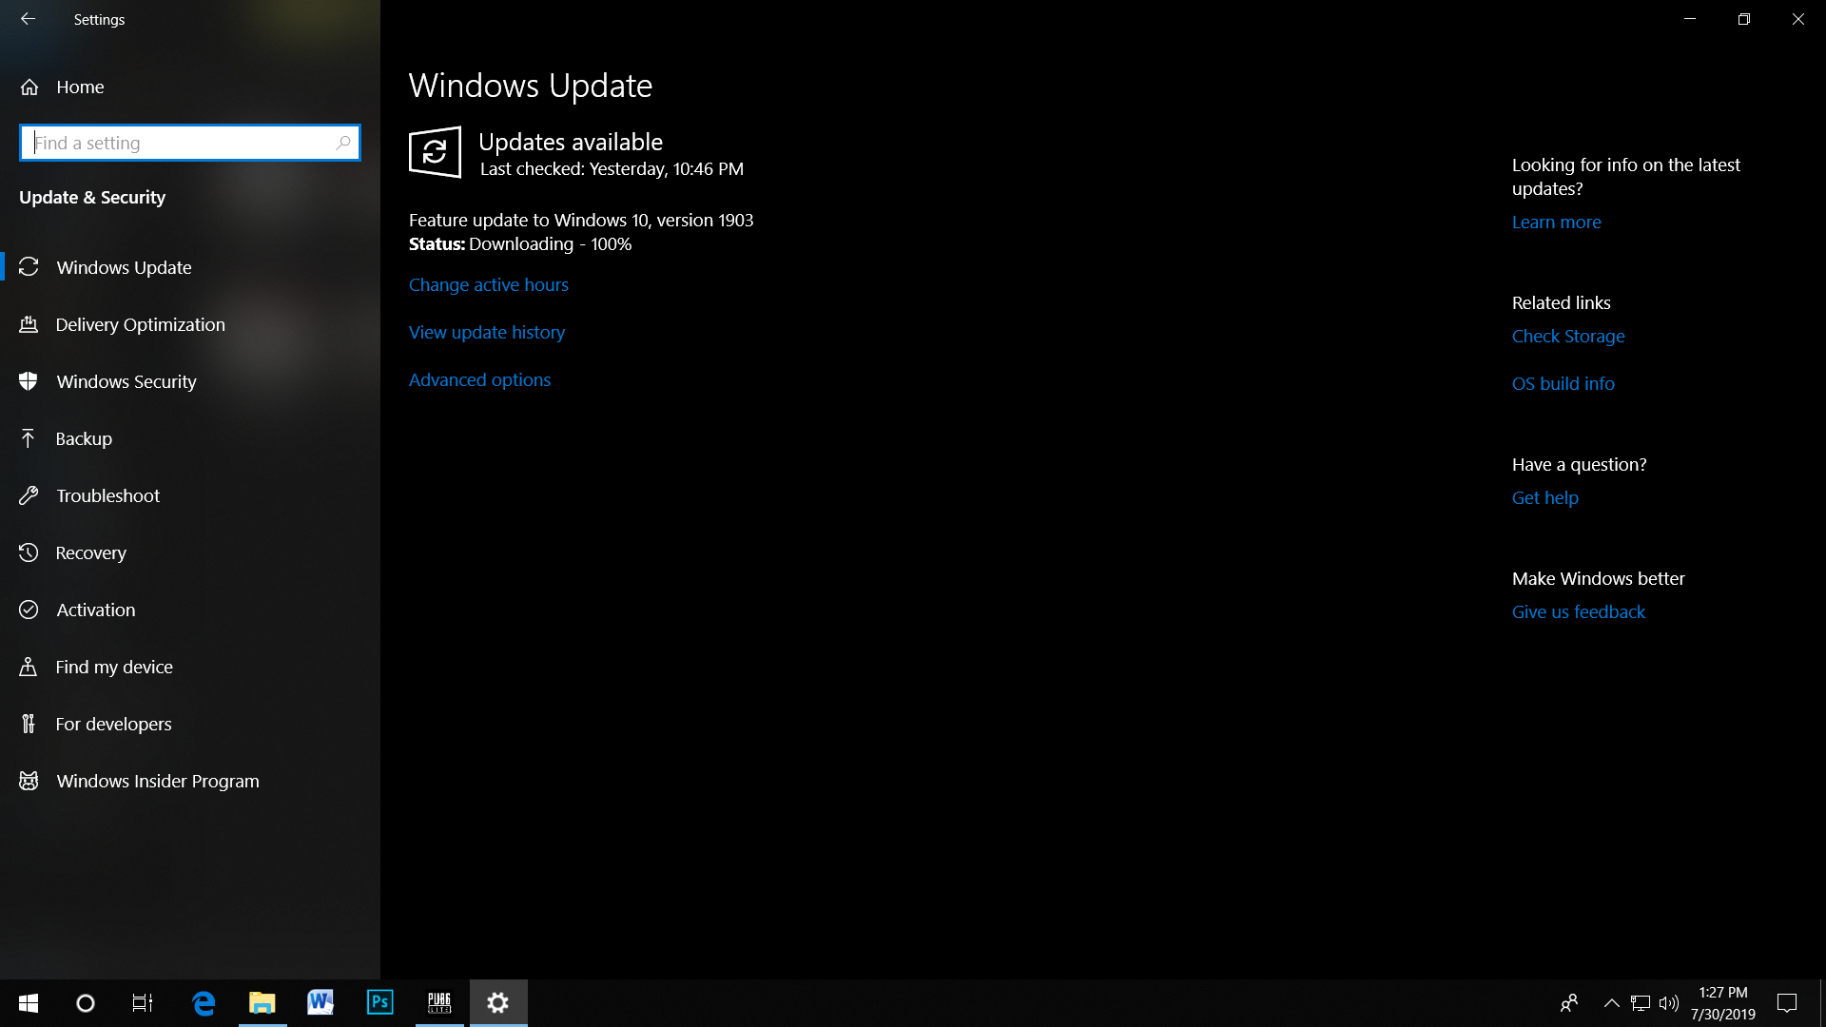This screenshot has width=1826, height=1027.
Task: Click the search magnifier icon
Action: click(x=342, y=143)
